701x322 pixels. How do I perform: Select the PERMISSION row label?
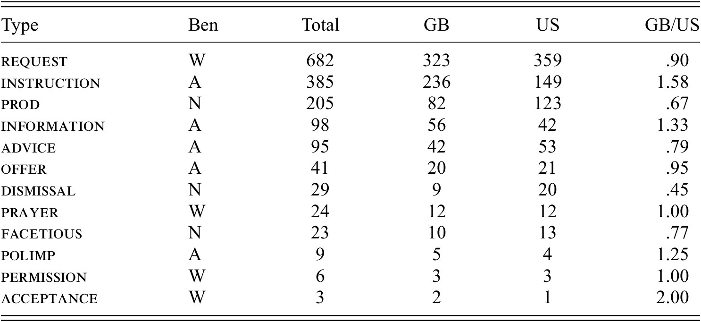point(44,278)
